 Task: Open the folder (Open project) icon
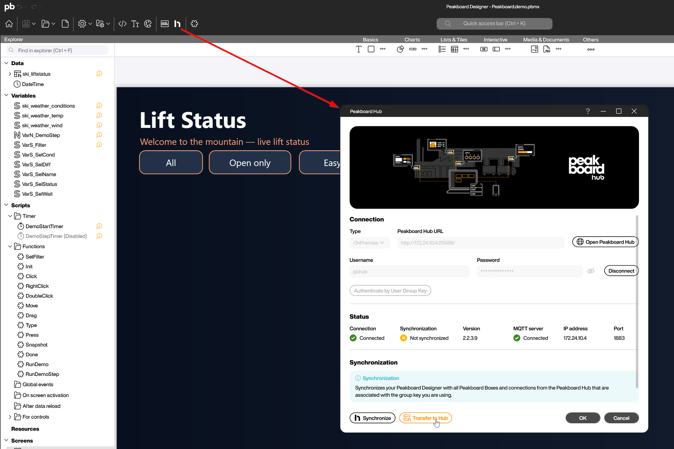pos(45,24)
